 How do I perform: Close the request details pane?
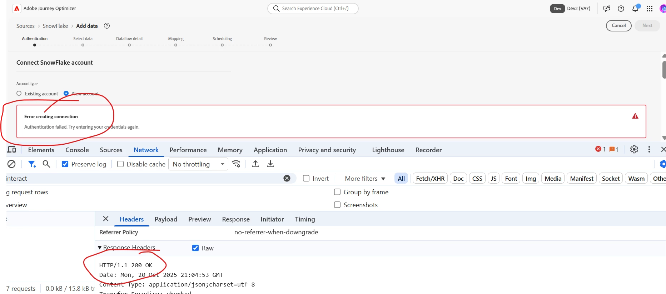[106, 219]
